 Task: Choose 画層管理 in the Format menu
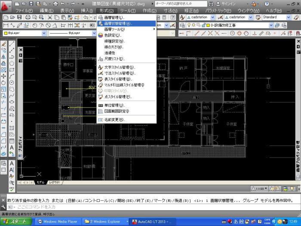click(x=126, y=18)
